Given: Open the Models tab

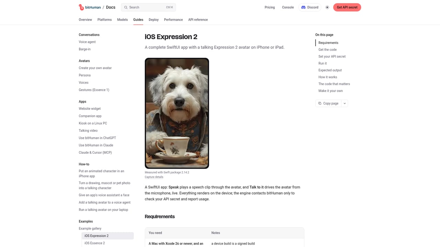Looking at the screenshot, I should [122, 20].
